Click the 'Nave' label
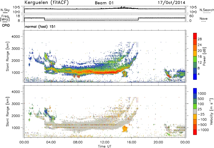214x148 pixels. [x=204, y=19]
